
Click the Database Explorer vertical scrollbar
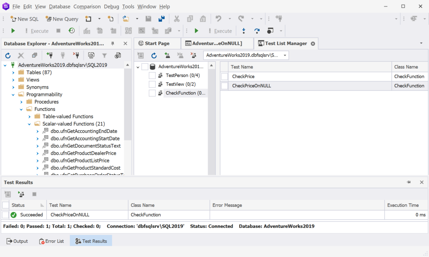click(x=127, y=117)
